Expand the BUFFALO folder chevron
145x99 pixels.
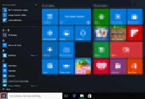(x=36, y=55)
